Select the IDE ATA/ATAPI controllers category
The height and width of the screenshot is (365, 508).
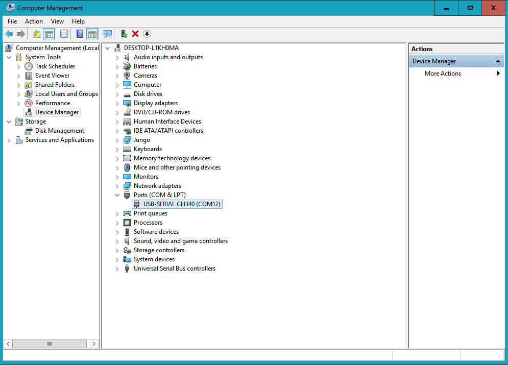pyautogui.click(x=168, y=131)
